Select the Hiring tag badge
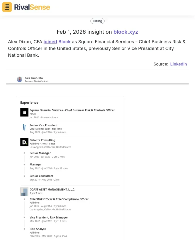This screenshot has width=195, height=240. pyautogui.click(x=97, y=21)
